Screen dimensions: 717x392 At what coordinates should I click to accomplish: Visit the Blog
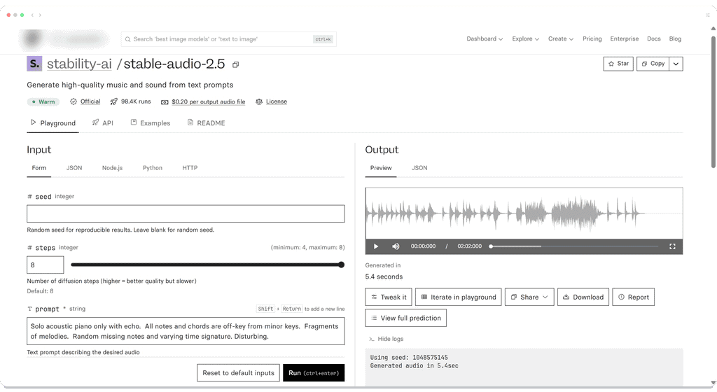[x=675, y=38]
